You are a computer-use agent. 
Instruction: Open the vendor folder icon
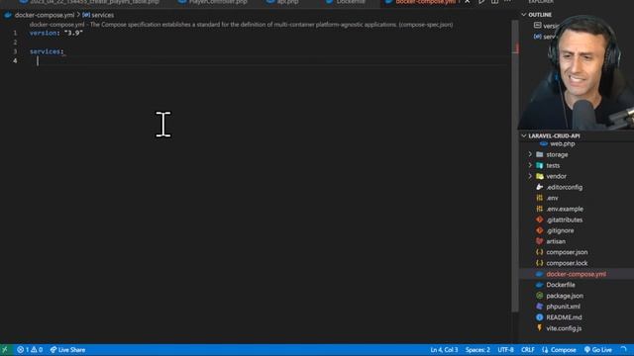coord(539,176)
